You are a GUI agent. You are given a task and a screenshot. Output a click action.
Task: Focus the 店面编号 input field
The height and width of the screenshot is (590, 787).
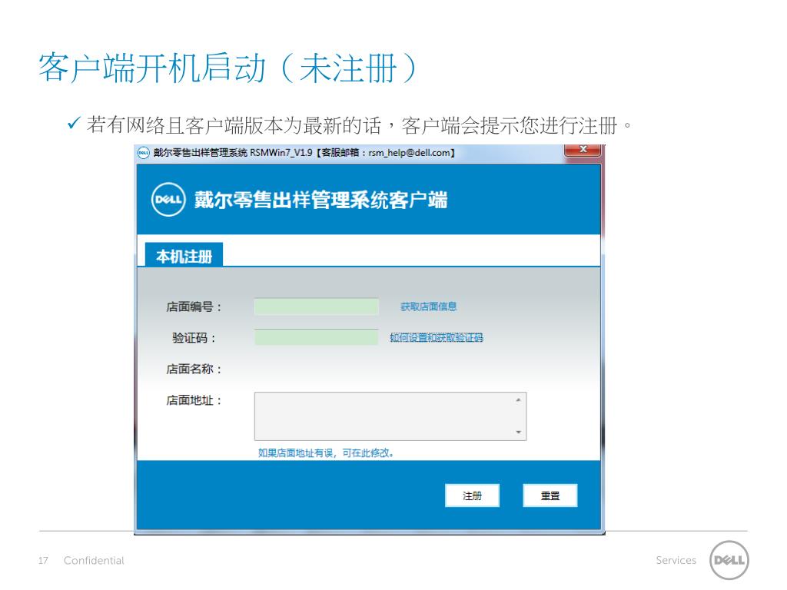coord(316,307)
